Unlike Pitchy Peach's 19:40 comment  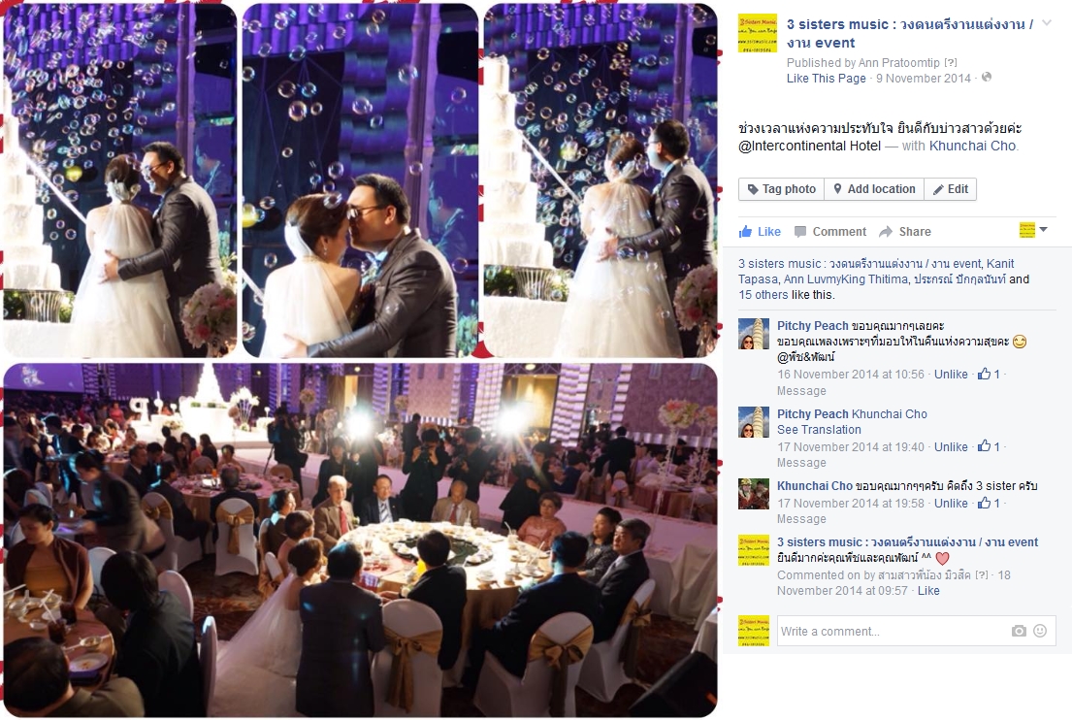click(951, 447)
